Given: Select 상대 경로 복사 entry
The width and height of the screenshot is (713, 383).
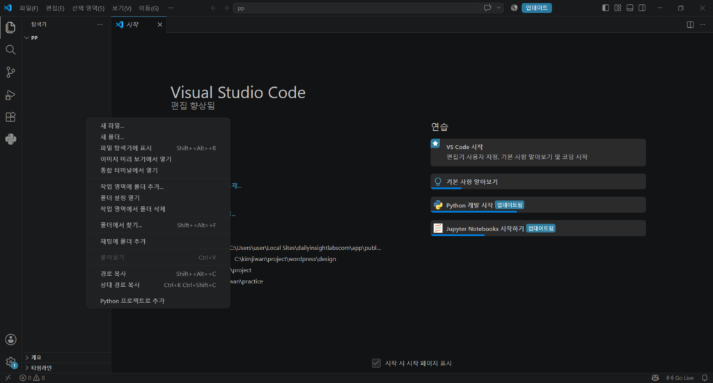Looking at the screenshot, I should pyautogui.click(x=158, y=285).
